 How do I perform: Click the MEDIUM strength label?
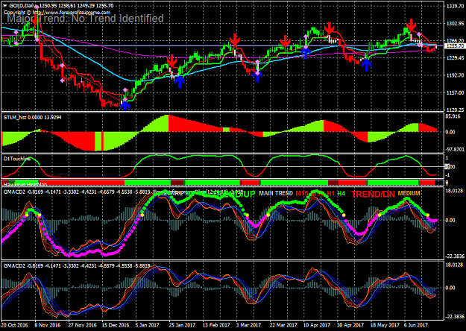[409, 193]
